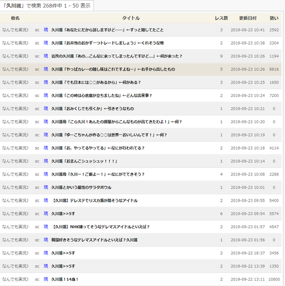Click 現 link beside カレーの隠し味 thread
Screen dimensions: 285x286
tap(46, 69)
